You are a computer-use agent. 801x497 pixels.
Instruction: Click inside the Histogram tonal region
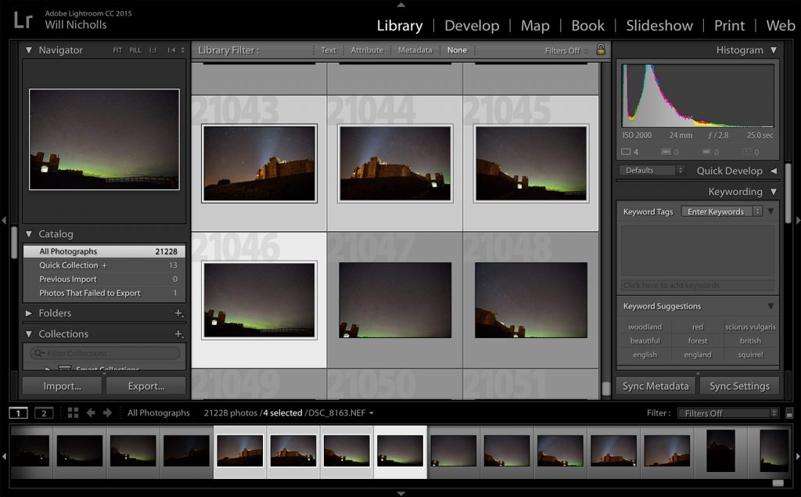(697, 94)
